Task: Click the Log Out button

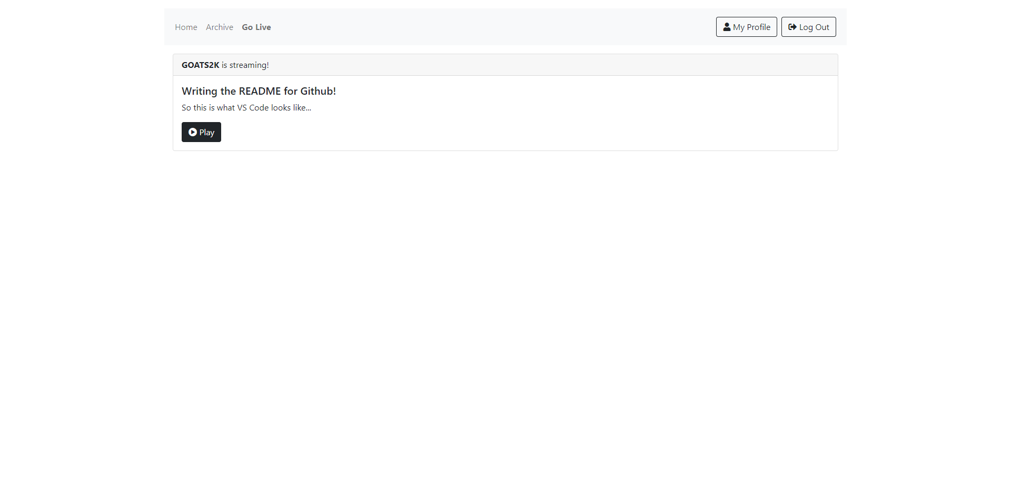Action: coord(808,27)
